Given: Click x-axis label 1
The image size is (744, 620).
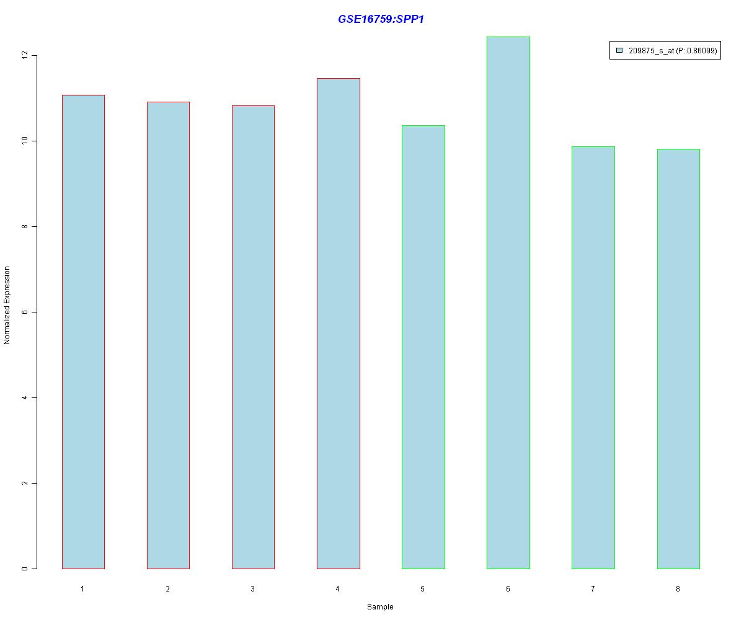Looking at the screenshot, I should 82,588.
